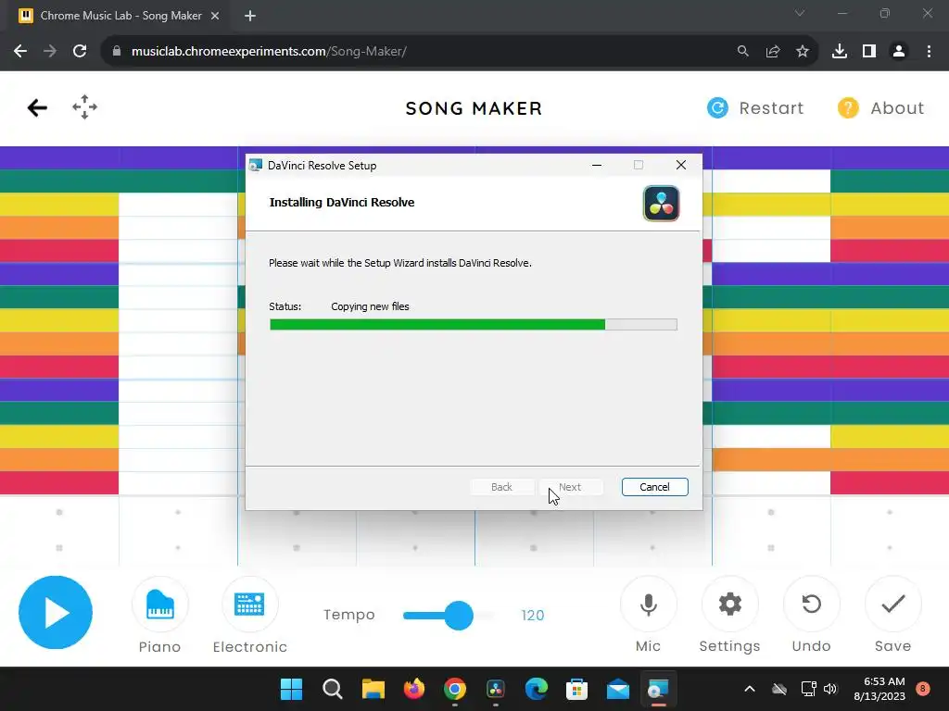949x711 pixels.
Task: Switch the Piano instrument
Action: point(159,604)
